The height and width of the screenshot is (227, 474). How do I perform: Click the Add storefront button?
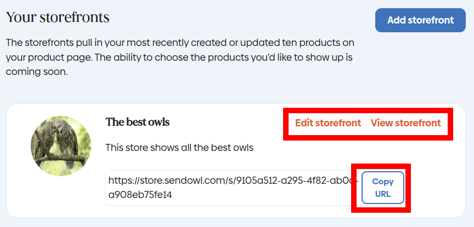tap(421, 20)
